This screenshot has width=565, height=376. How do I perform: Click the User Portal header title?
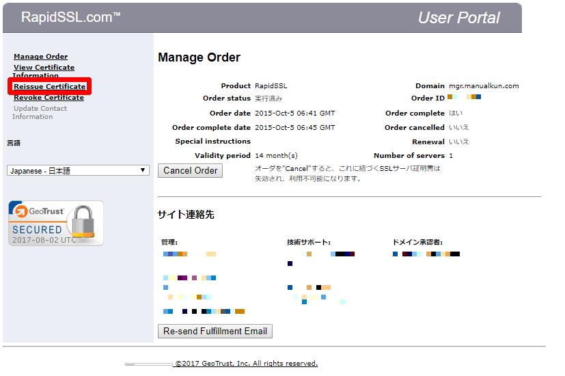[x=458, y=18]
